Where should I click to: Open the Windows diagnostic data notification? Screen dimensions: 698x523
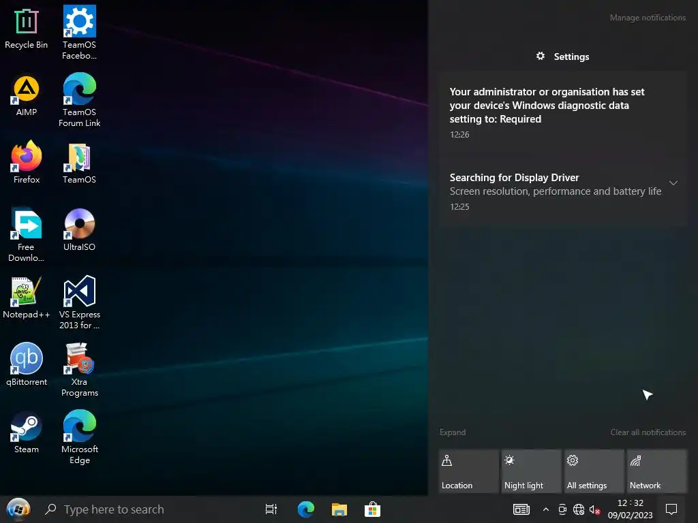(562, 113)
